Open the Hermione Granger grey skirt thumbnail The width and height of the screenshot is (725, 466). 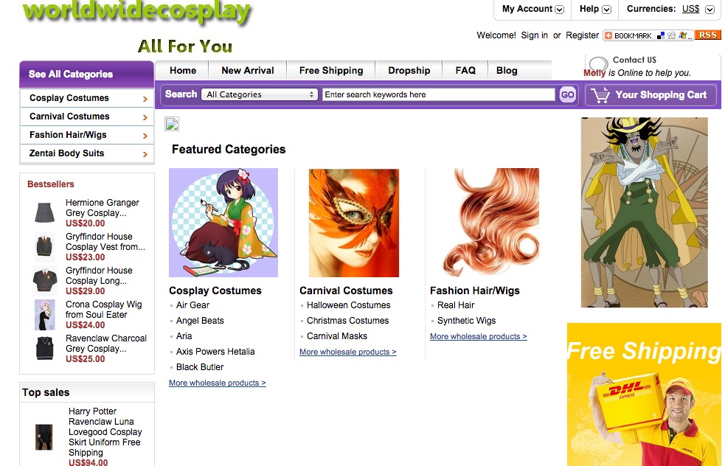click(x=45, y=213)
